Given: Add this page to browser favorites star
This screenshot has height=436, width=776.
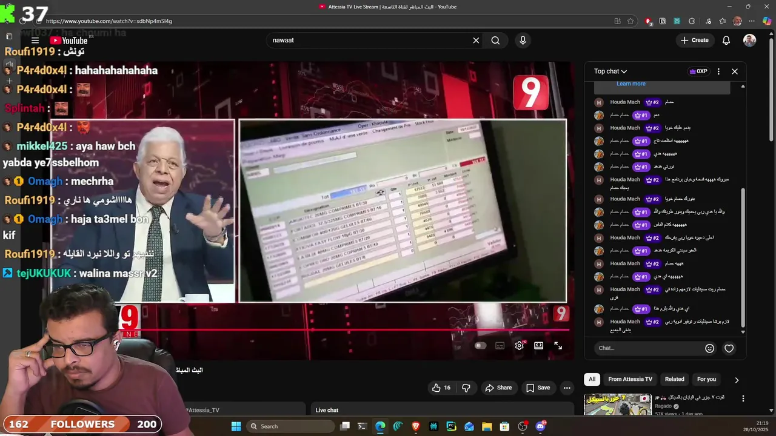Looking at the screenshot, I should pos(630,21).
